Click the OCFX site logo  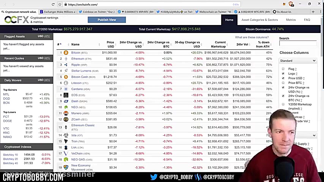point(17,20)
